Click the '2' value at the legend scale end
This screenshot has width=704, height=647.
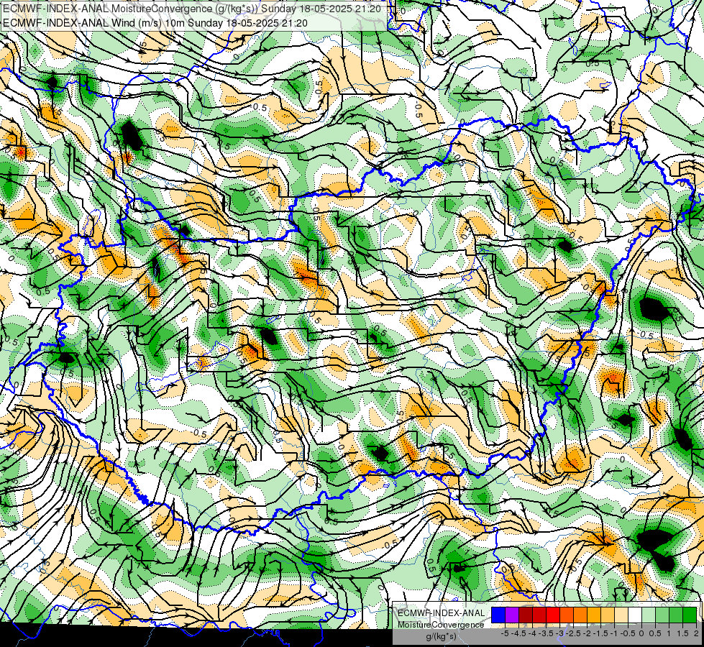[x=696, y=633]
